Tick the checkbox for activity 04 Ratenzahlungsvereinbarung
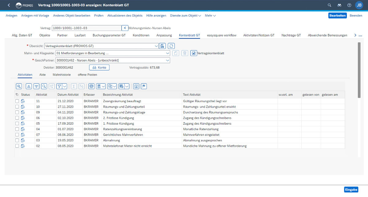Screen dimensions: 368x197 point(17,129)
